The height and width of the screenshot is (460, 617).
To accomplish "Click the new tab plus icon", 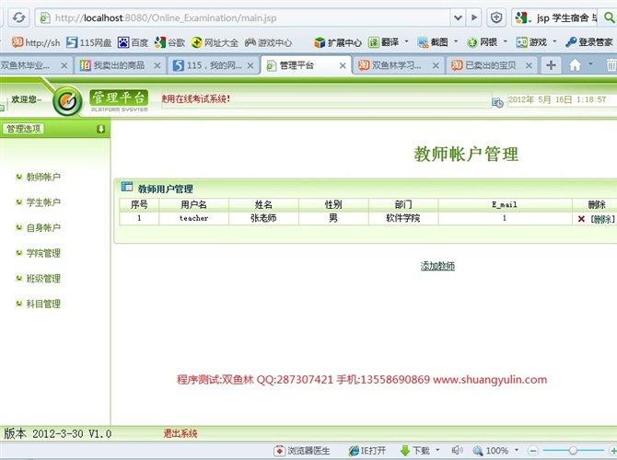I will (551, 65).
